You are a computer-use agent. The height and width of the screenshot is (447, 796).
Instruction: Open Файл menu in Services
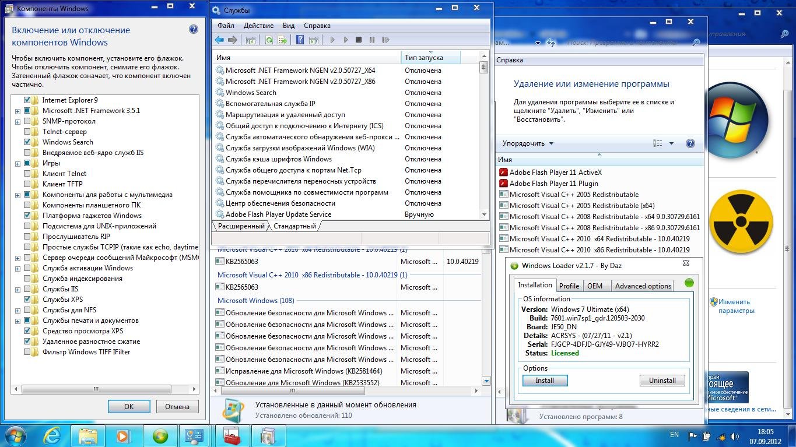click(x=226, y=26)
